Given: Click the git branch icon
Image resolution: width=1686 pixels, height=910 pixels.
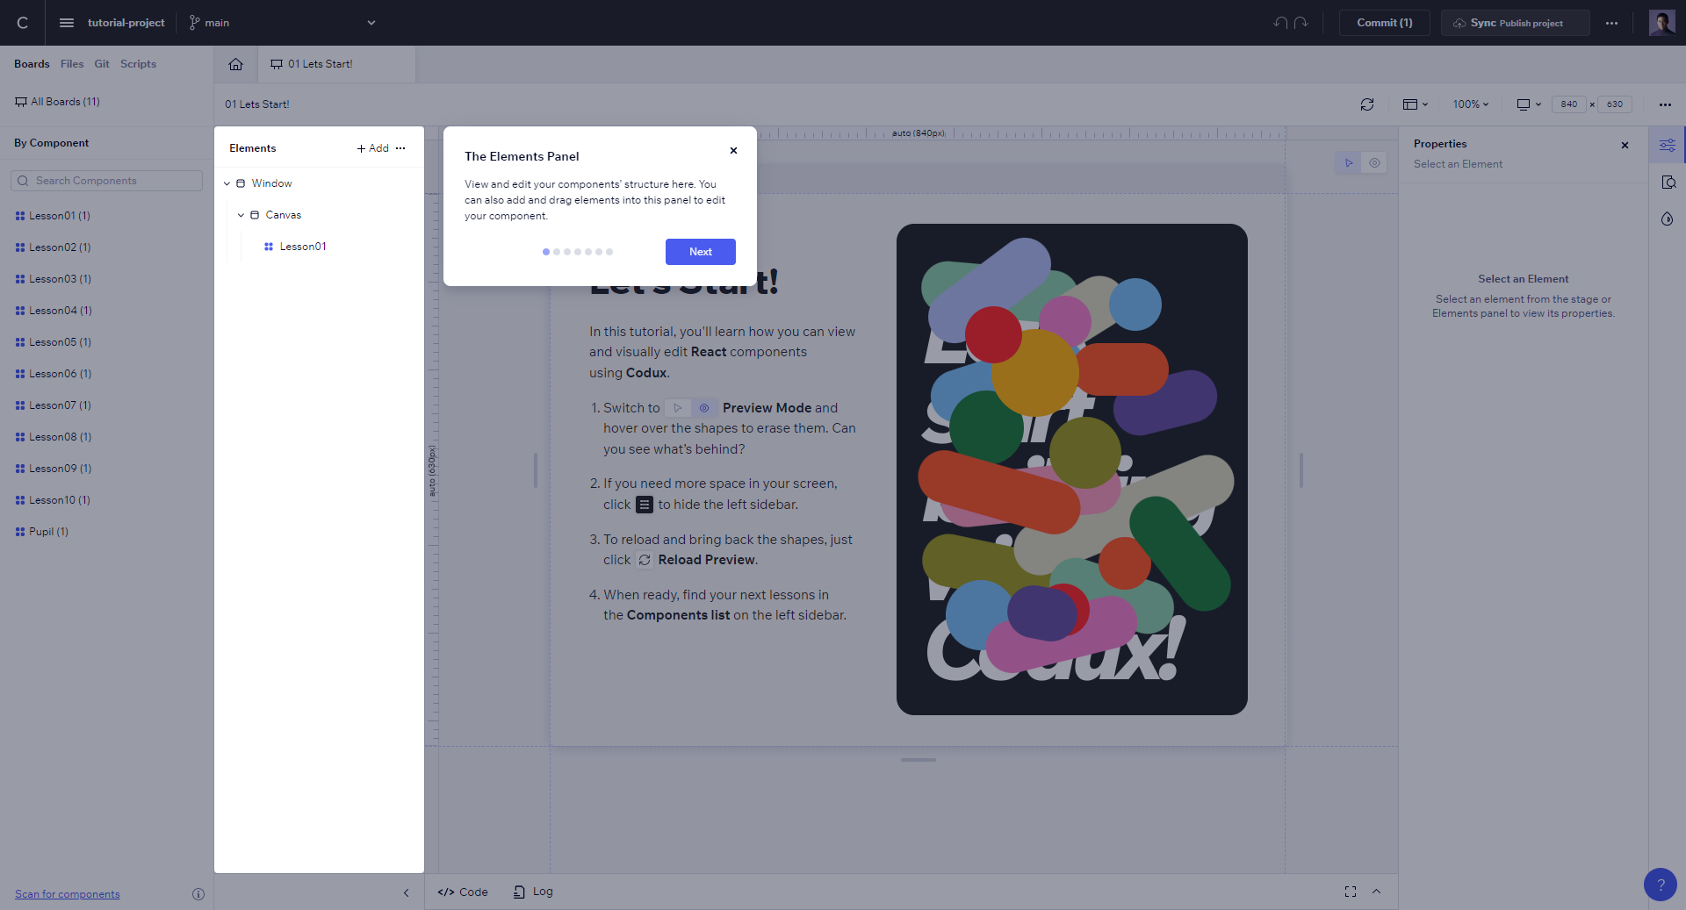Looking at the screenshot, I should coord(194,23).
